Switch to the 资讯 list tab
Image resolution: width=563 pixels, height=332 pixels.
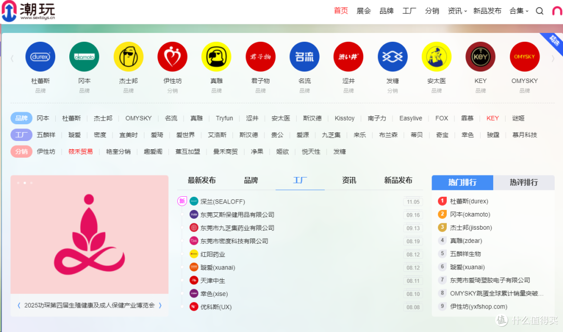349,181
